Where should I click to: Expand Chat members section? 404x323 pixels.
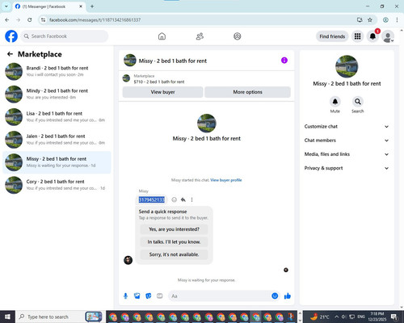coord(347,141)
